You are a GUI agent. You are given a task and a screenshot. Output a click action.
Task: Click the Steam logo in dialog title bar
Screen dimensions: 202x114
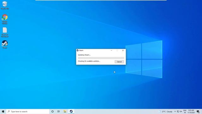tap(77, 50)
